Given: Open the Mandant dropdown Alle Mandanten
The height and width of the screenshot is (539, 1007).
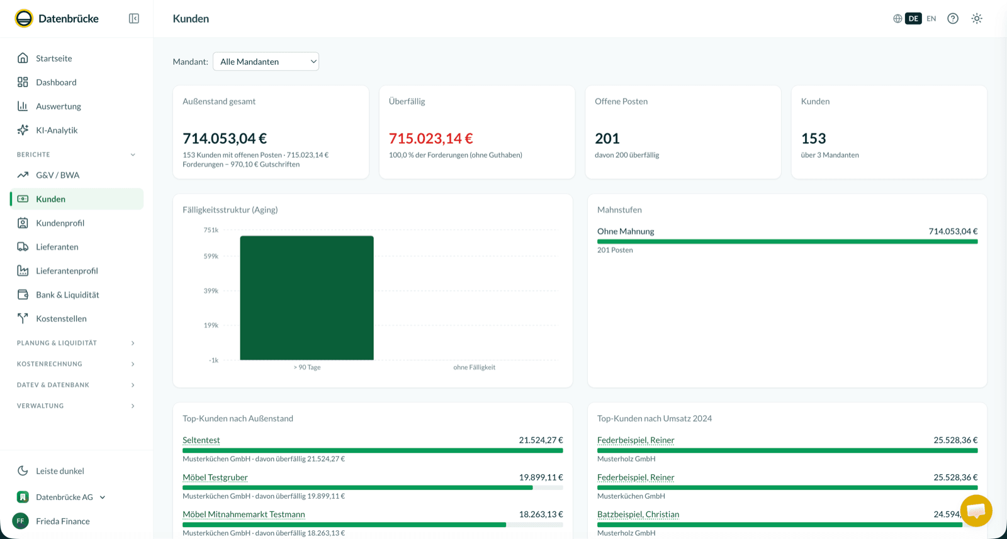Looking at the screenshot, I should (266, 62).
